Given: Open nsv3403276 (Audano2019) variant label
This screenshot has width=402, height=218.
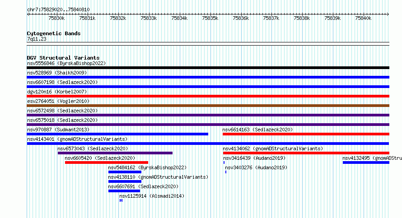Looking at the screenshot, I should point(256,167).
